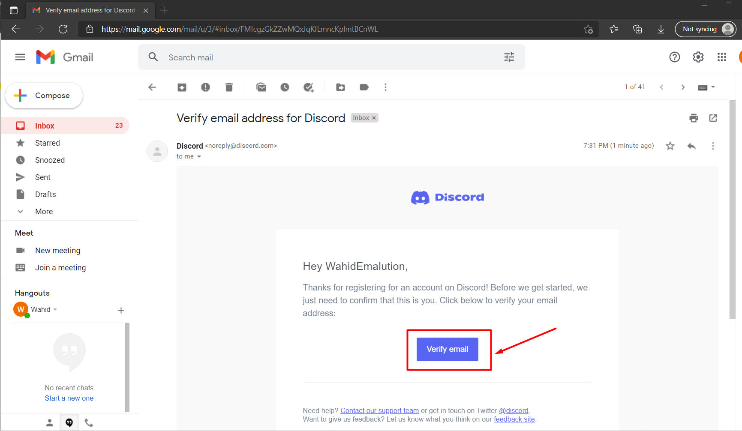Go to newer email arrow

point(661,87)
